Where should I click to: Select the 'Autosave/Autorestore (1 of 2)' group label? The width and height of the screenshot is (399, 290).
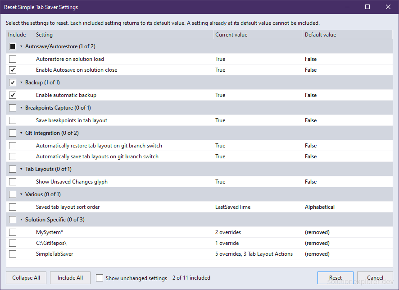[60, 46]
